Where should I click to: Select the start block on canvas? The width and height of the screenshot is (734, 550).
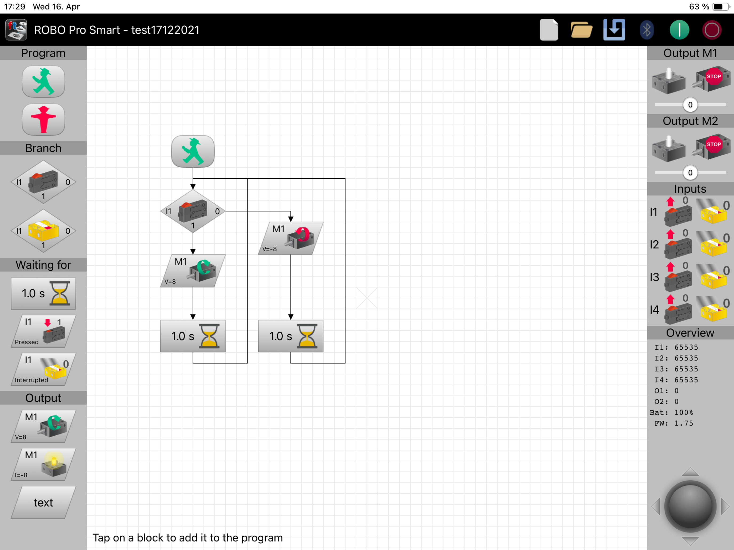click(x=193, y=151)
